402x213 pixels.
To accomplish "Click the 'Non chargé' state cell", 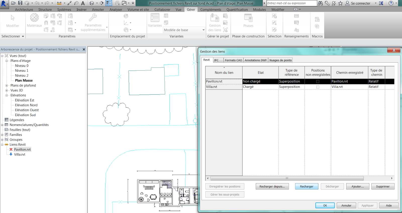I will coord(260,81).
